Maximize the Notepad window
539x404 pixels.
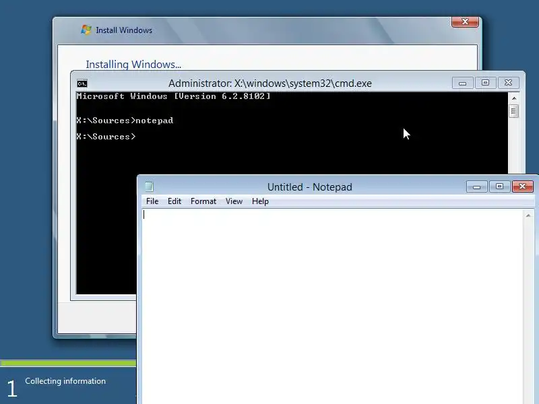(499, 187)
